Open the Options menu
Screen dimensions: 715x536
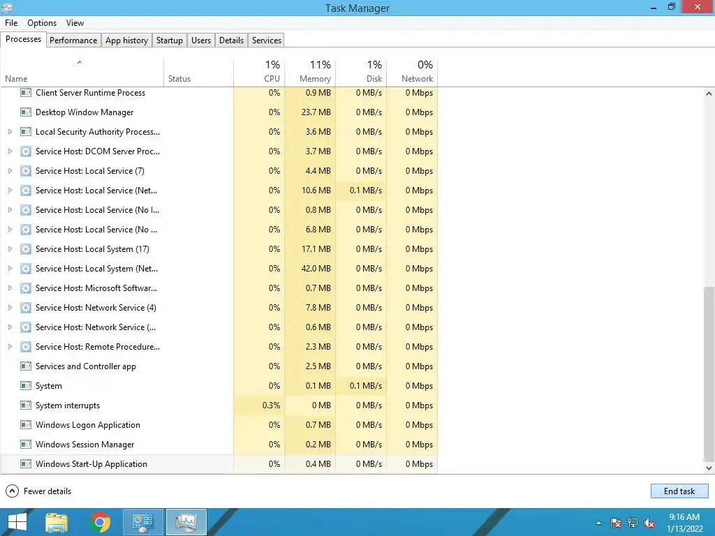pyautogui.click(x=42, y=23)
